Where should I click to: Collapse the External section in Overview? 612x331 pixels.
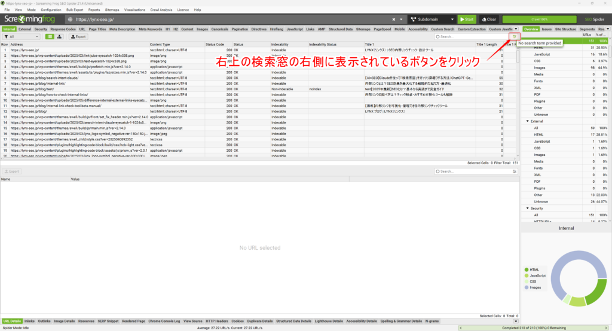point(528,121)
